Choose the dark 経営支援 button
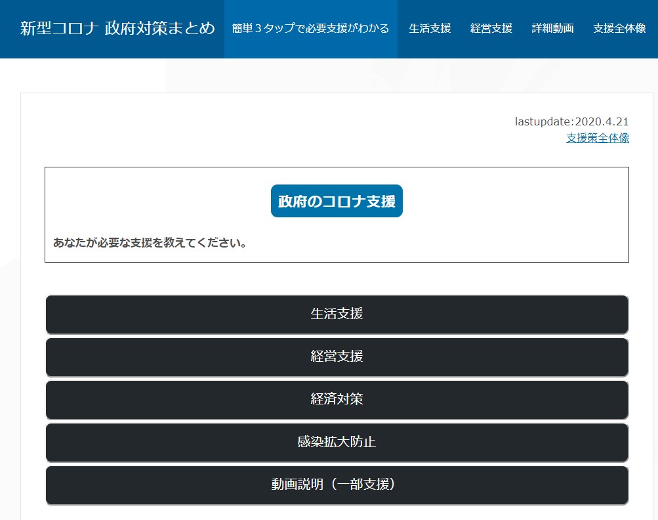 click(x=337, y=357)
